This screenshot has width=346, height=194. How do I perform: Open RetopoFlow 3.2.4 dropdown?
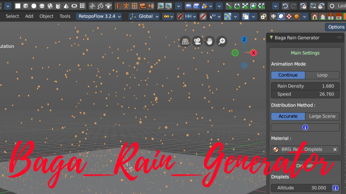point(99,16)
